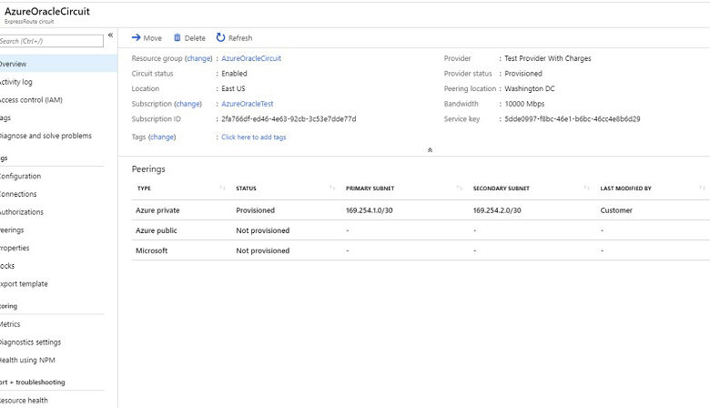Image resolution: width=710 pixels, height=408 pixels.
Task: Click the Delete trash icon
Action: [177, 37]
